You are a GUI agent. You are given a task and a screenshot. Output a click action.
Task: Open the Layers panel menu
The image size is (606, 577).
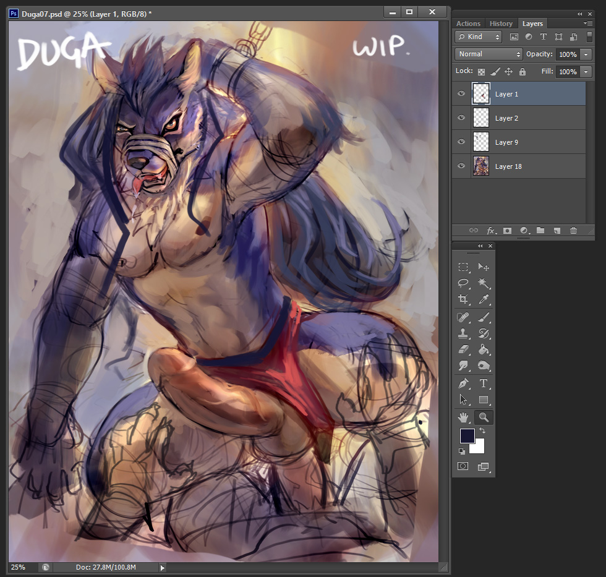[588, 24]
